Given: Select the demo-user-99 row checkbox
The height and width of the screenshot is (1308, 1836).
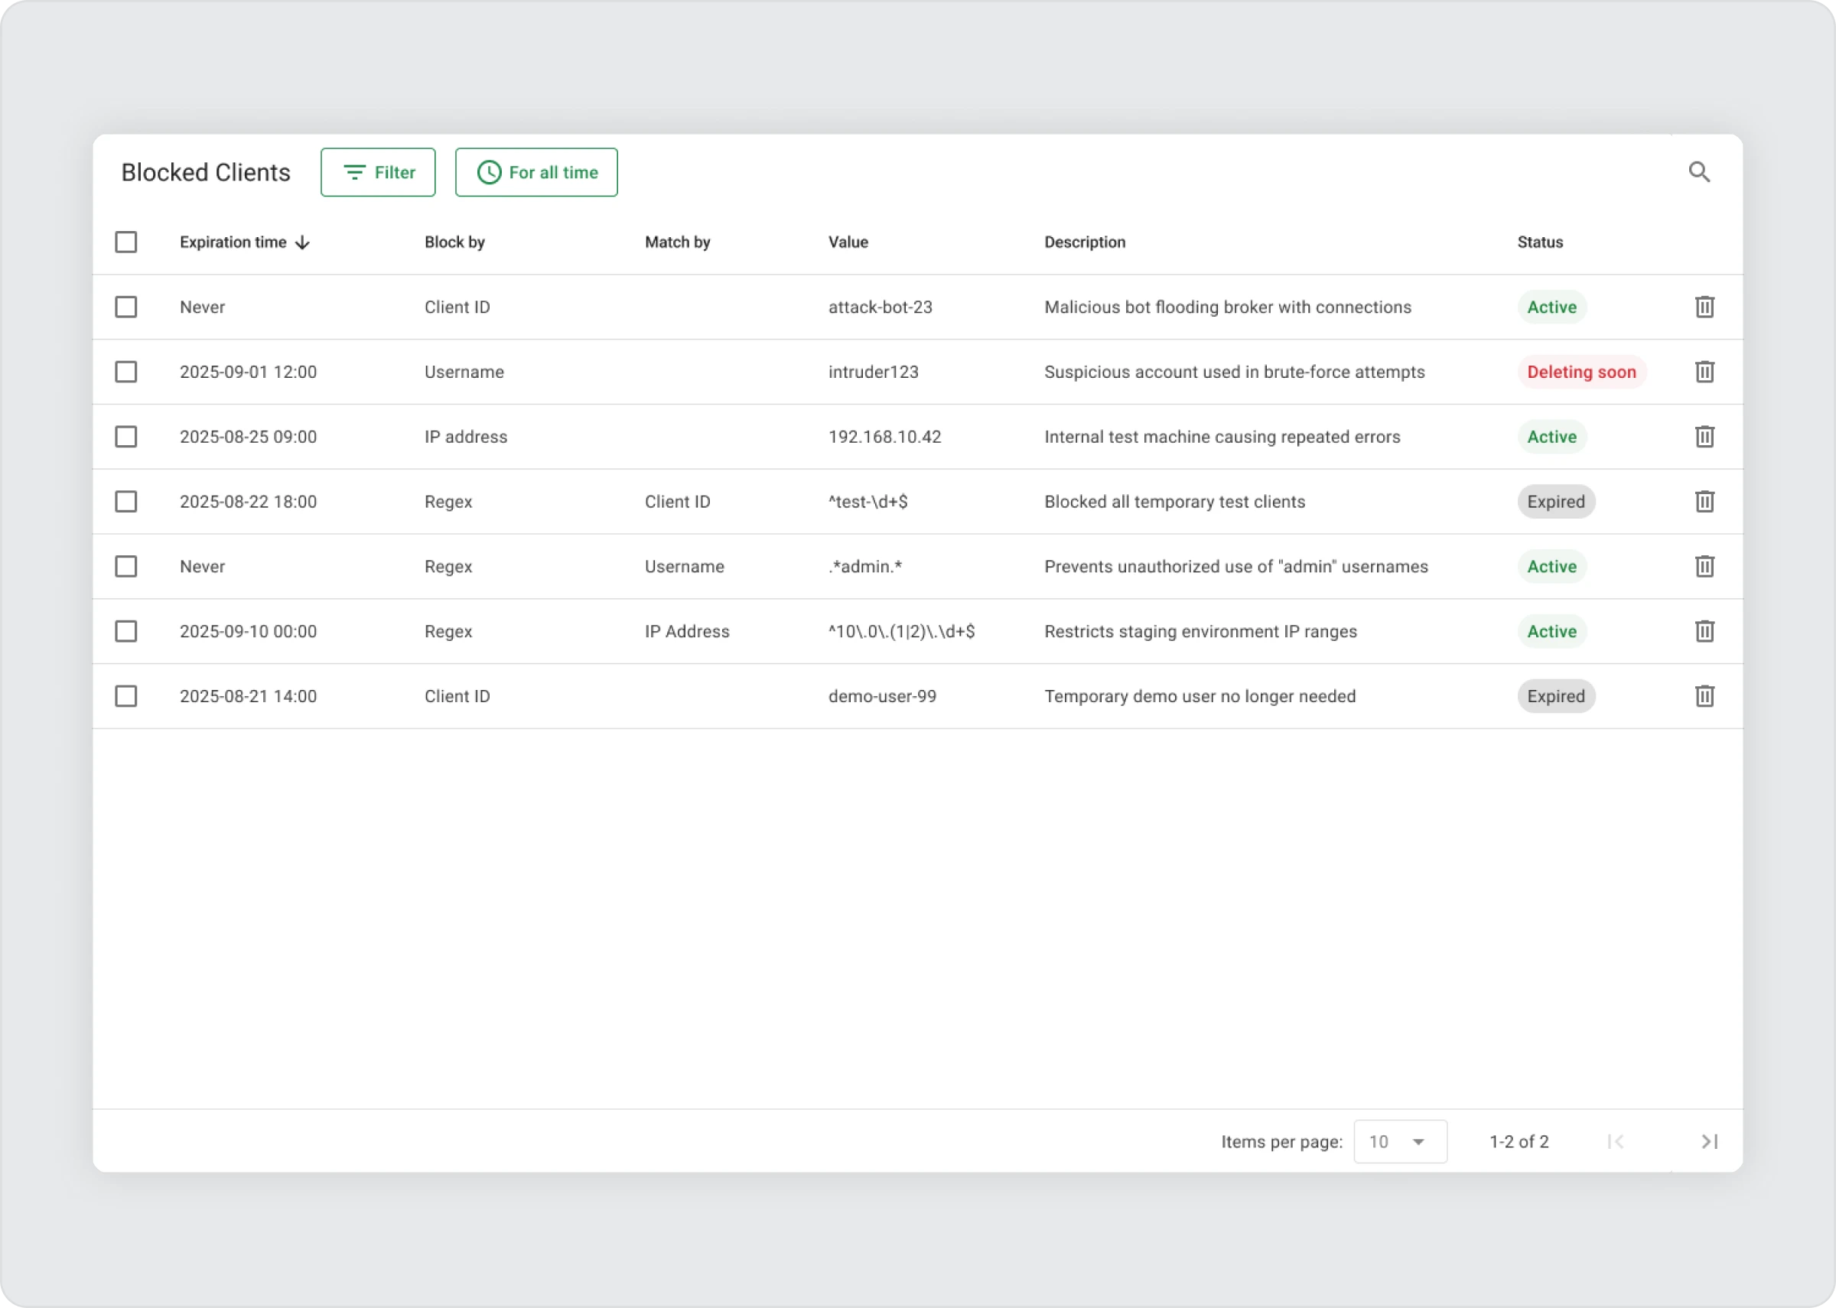Looking at the screenshot, I should coord(125,696).
